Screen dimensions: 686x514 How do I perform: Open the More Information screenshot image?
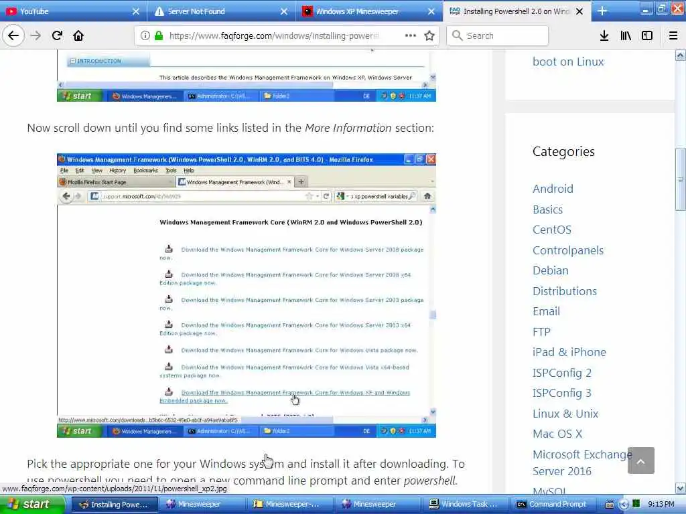tap(247, 295)
